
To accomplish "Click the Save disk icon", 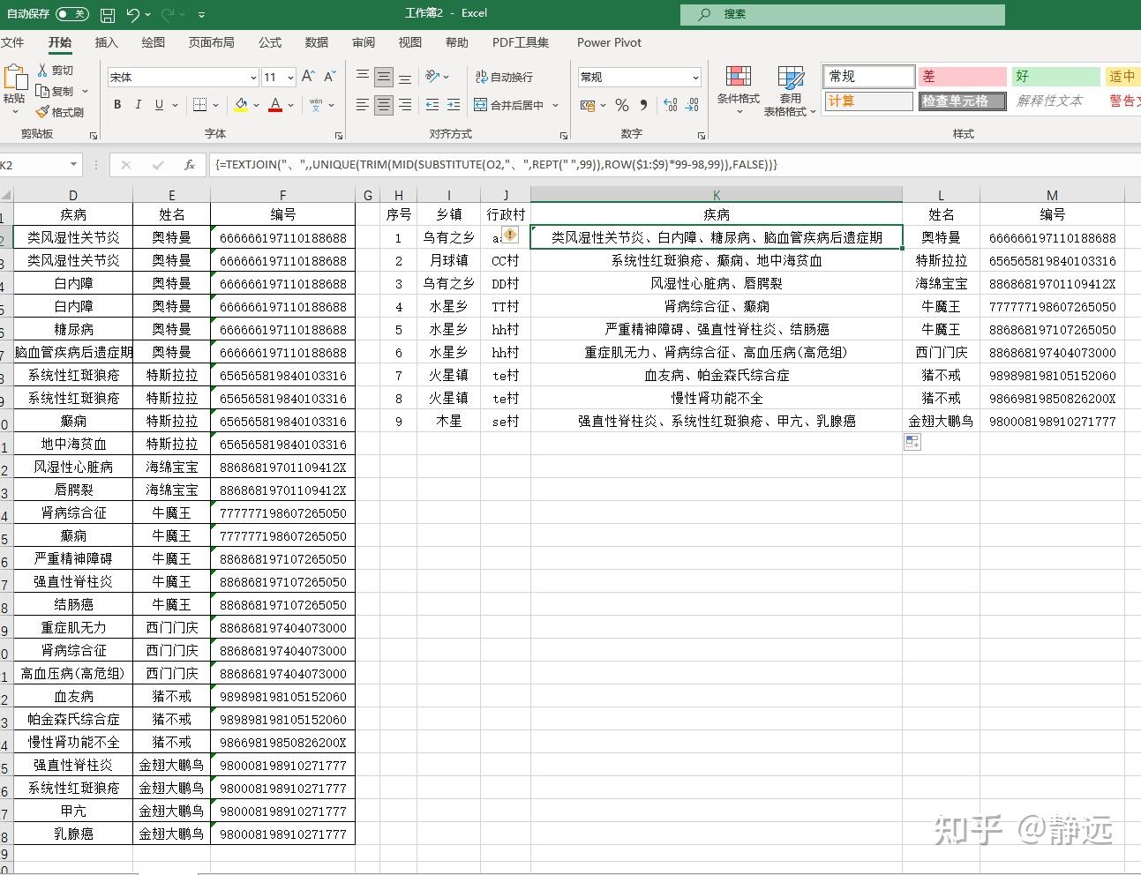I will (108, 15).
